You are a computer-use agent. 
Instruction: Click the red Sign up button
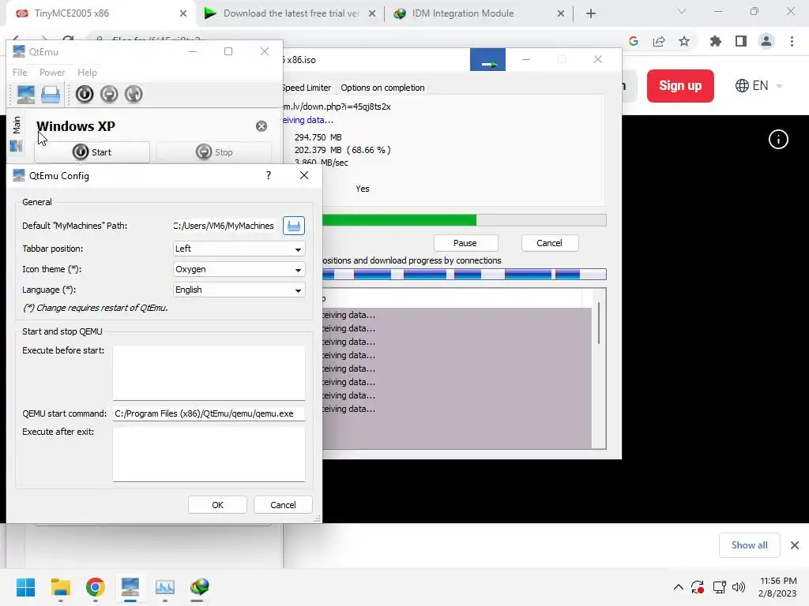[x=680, y=85]
